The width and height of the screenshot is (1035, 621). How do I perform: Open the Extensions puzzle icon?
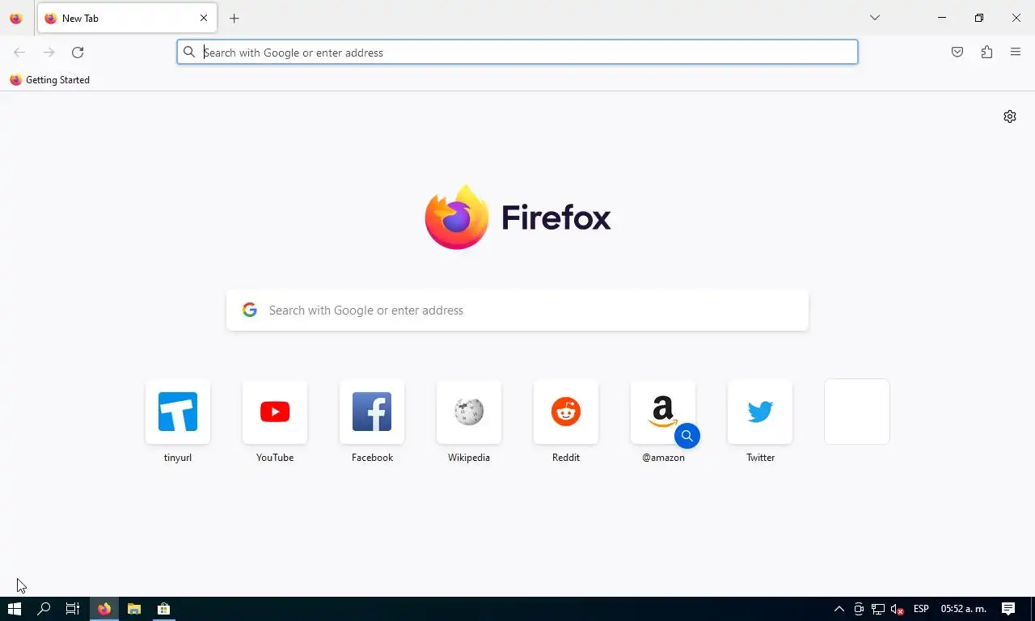click(x=986, y=53)
